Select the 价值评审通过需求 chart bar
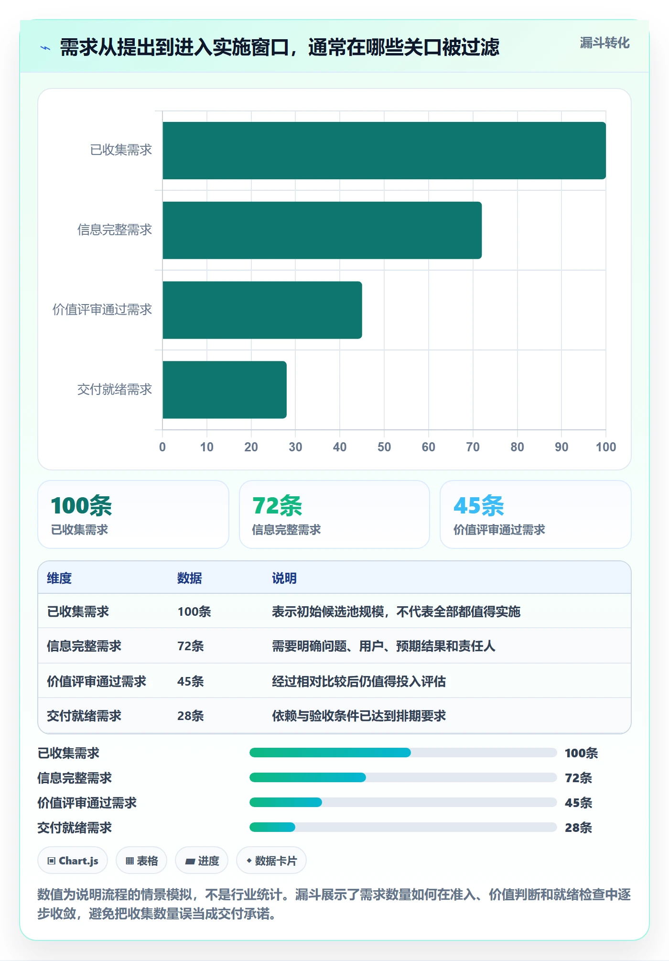 tap(262, 310)
